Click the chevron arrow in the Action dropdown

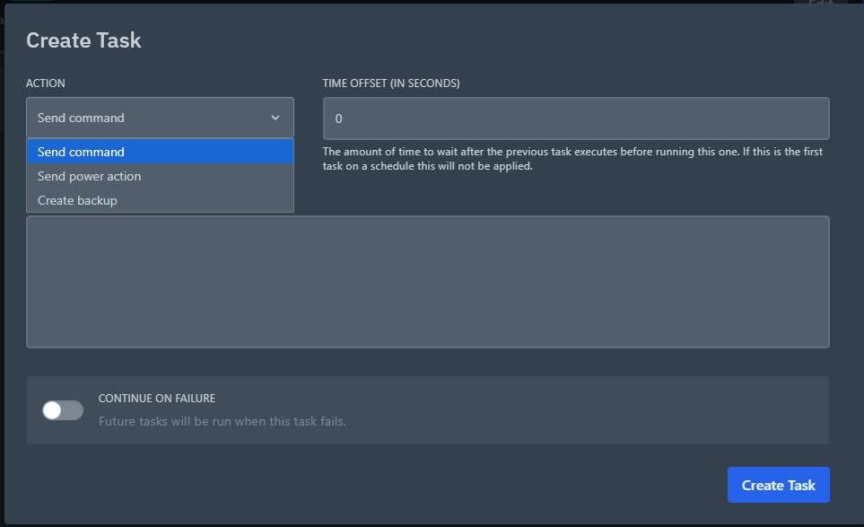275,118
